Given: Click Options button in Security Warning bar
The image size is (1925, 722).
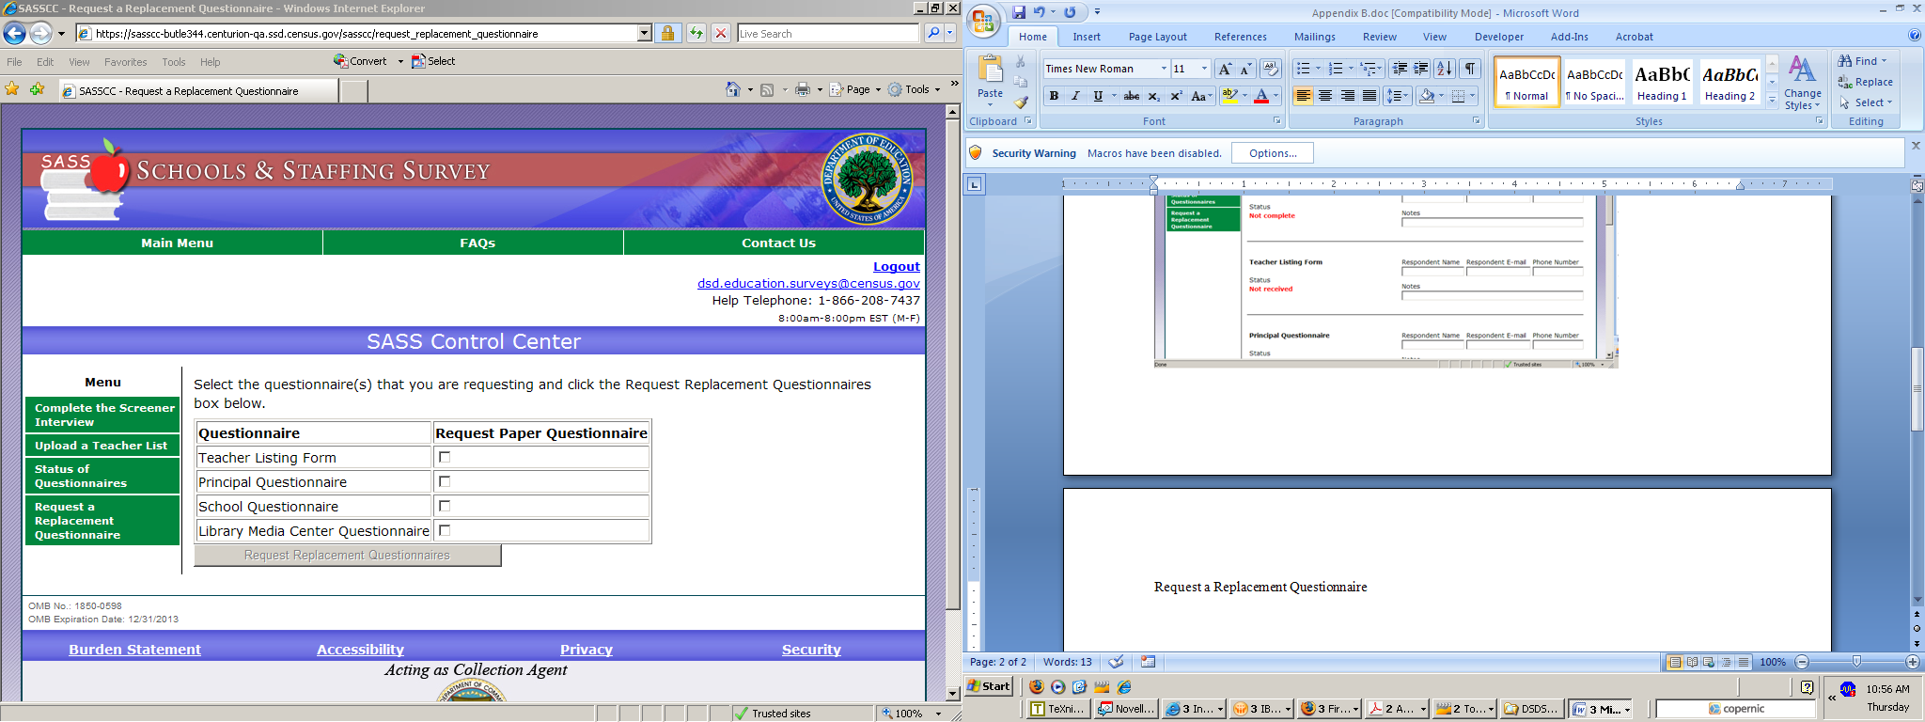Looking at the screenshot, I should [x=1273, y=153].
